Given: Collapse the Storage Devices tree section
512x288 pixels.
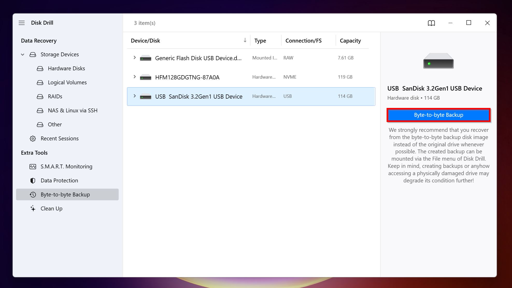Looking at the screenshot, I should pyautogui.click(x=23, y=54).
